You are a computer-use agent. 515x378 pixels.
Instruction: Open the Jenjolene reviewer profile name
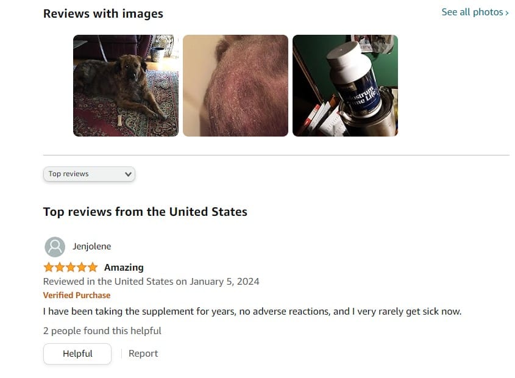coord(91,246)
